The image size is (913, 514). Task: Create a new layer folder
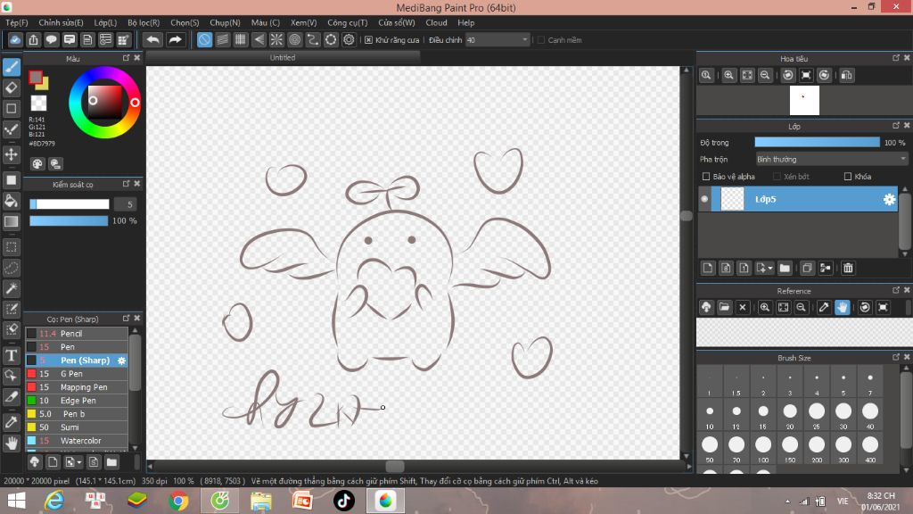point(785,268)
